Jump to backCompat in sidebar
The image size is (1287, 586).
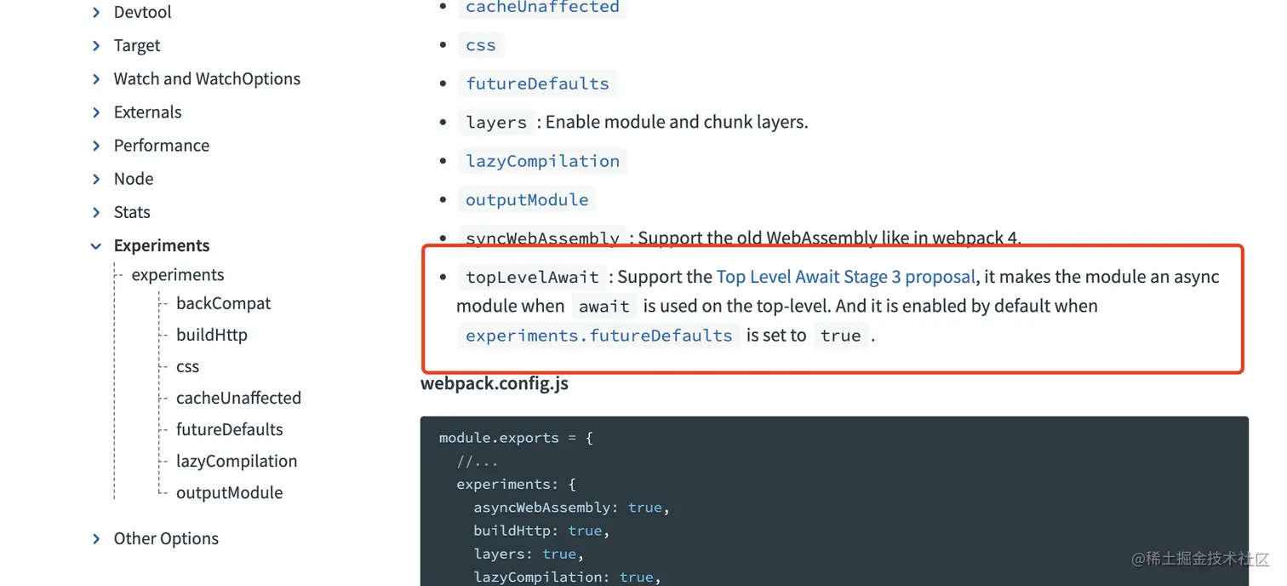pos(223,303)
